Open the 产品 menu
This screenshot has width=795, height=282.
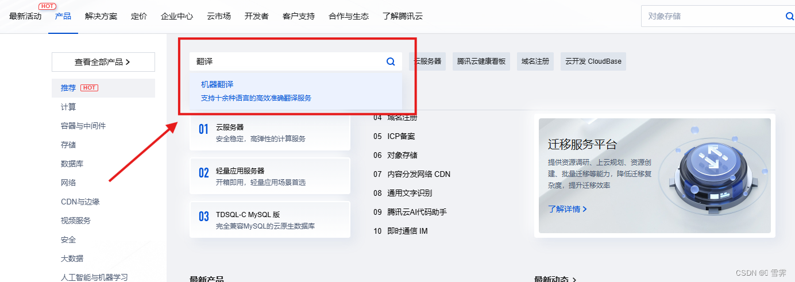(x=63, y=16)
